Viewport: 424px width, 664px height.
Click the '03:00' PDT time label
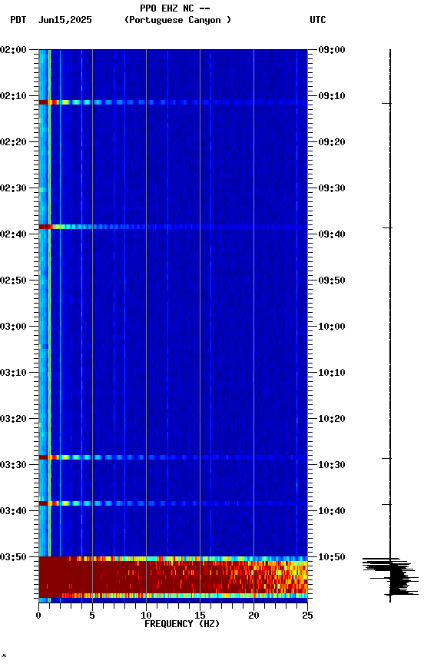(13, 327)
